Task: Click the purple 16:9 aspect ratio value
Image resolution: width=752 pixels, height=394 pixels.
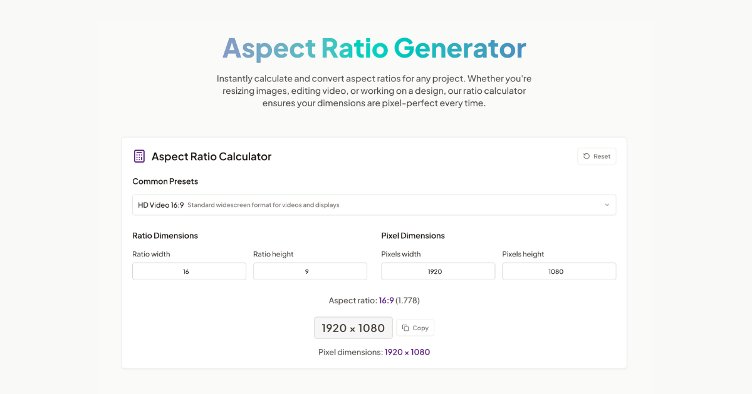Action: pyautogui.click(x=386, y=300)
